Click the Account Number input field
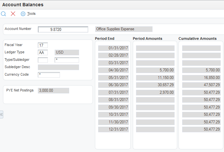This screenshot has width=224, height=152. click(x=63, y=29)
